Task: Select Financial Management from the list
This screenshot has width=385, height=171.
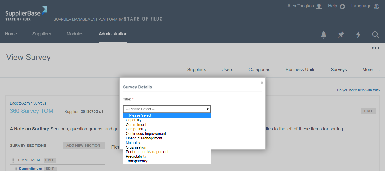Action: pos(144,138)
